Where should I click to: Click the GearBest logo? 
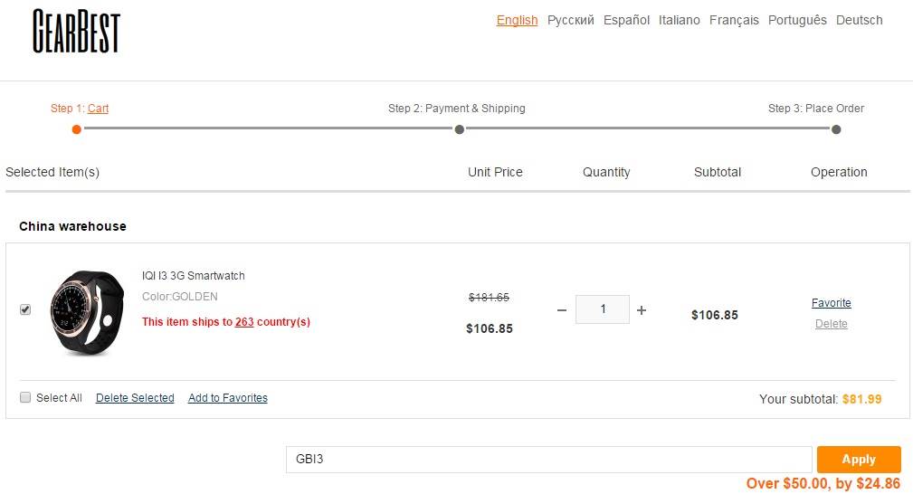pyautogui.click(x=77, y=33)
